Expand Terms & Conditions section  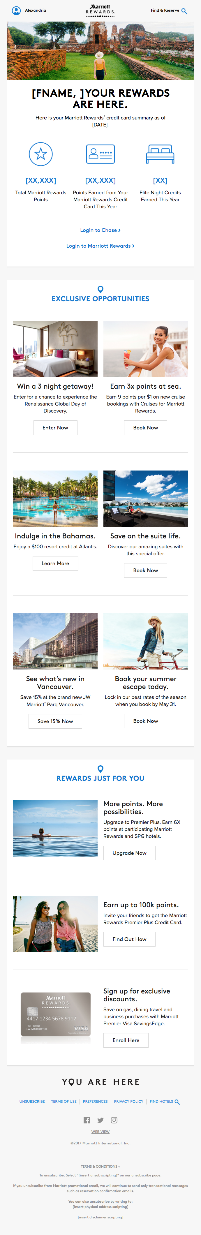click(x=100, y=1167)
